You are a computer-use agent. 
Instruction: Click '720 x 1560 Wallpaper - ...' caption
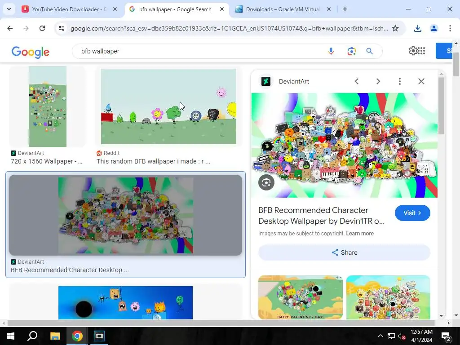tap(46, 161)
